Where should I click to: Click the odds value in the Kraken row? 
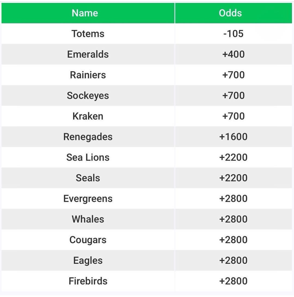tap(233, 116)
